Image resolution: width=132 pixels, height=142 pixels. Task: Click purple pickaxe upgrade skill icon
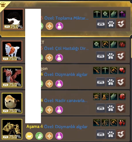click(x=122, y=14)
